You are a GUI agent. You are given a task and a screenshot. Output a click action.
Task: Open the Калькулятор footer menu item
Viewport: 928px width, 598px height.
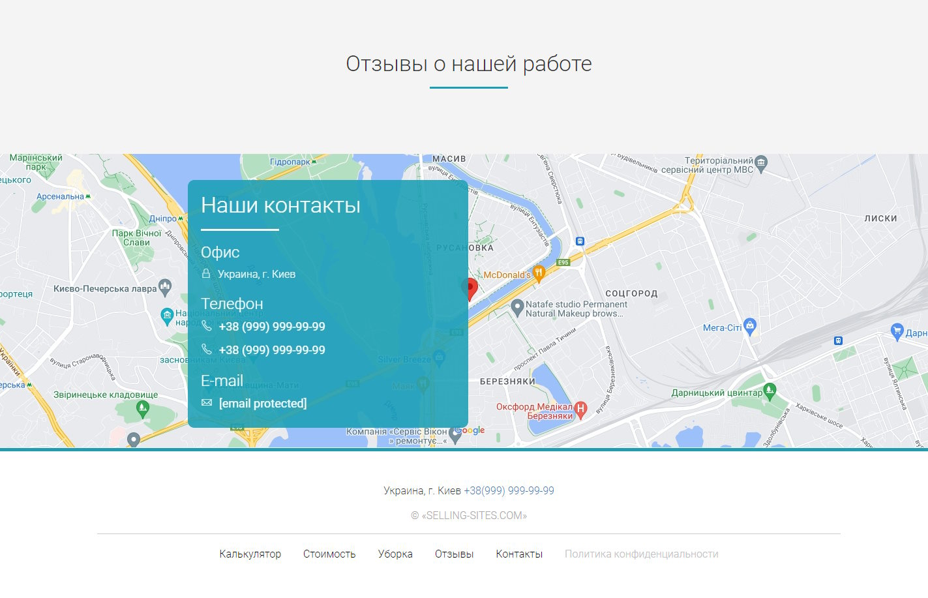tap(250, 554)
